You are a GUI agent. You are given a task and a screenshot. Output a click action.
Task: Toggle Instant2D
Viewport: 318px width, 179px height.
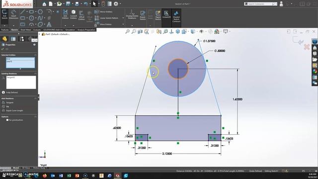(166, 14)
